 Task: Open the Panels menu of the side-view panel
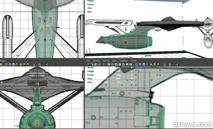(x=133, y=61)
